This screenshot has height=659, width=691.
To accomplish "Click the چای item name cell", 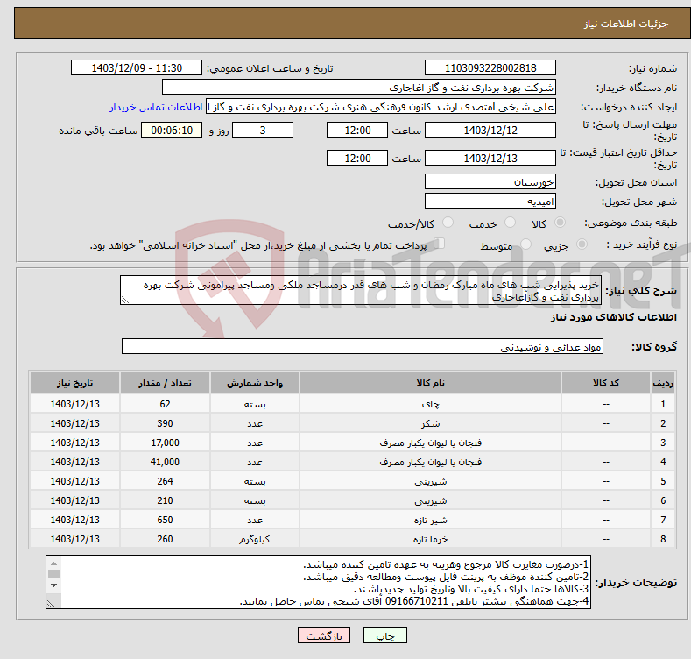I will [x=430, y=404].
